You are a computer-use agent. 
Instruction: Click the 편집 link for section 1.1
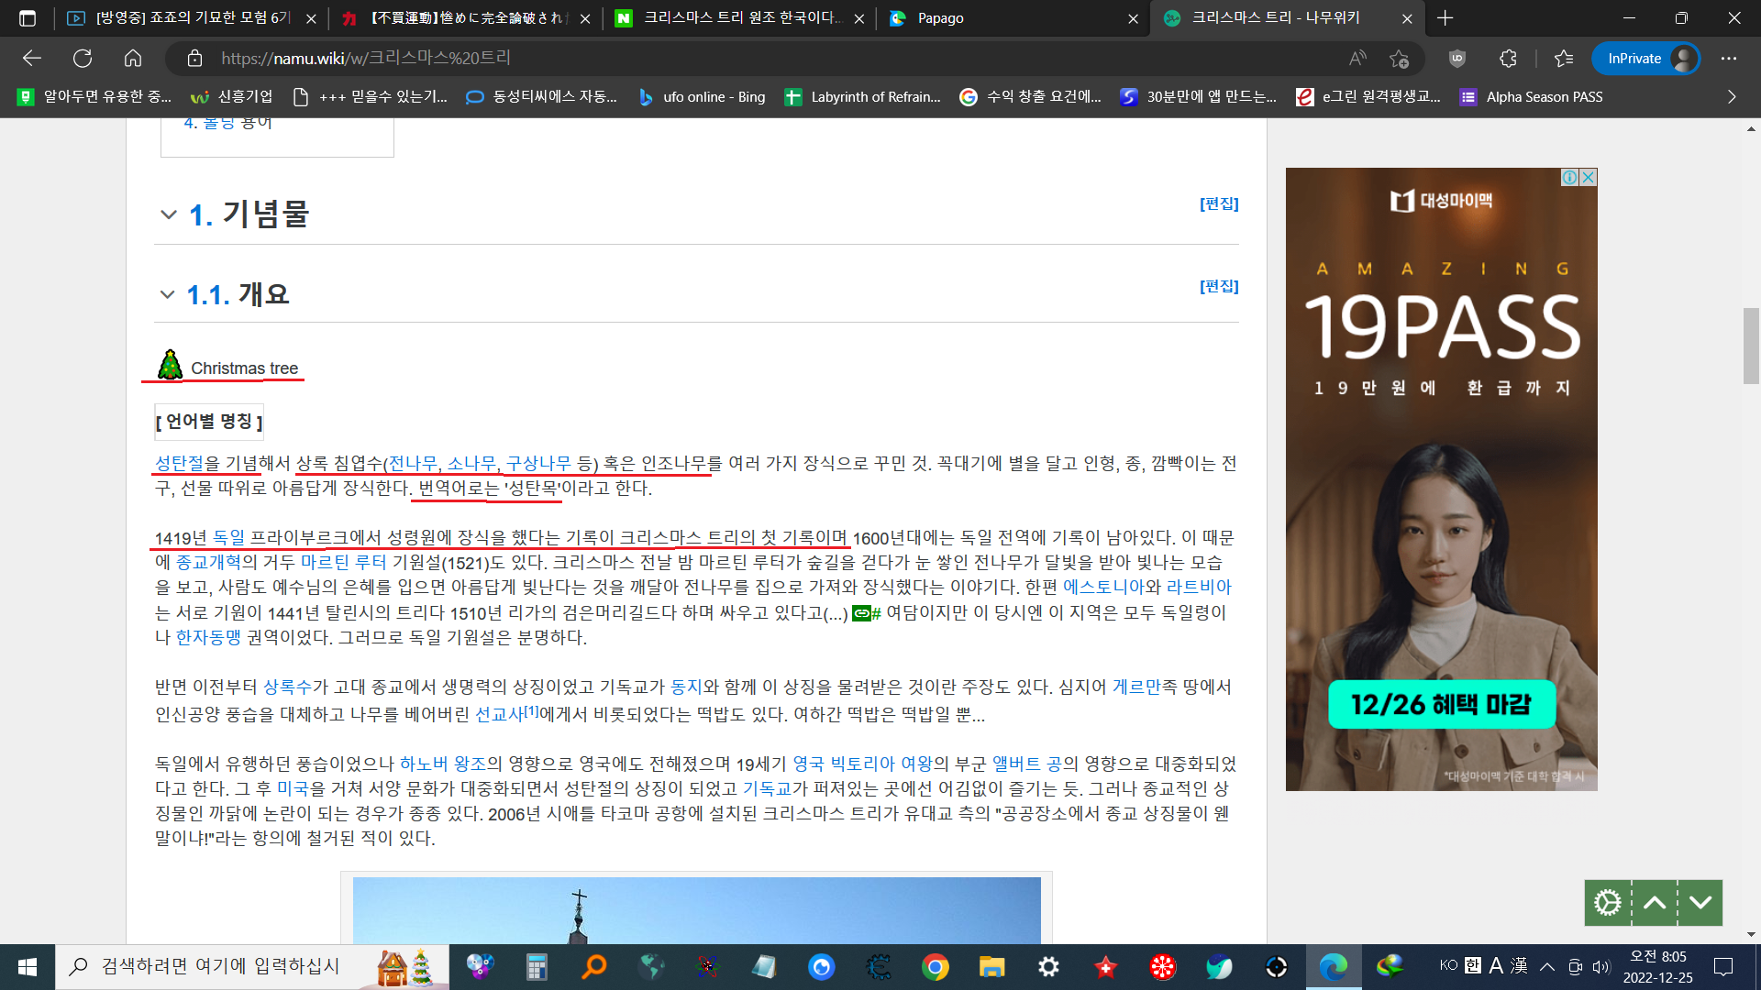[1219, 286]
